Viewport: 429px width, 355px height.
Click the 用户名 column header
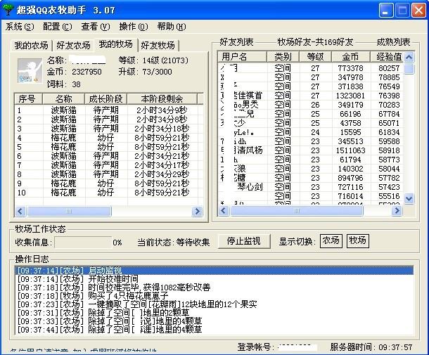242,57
